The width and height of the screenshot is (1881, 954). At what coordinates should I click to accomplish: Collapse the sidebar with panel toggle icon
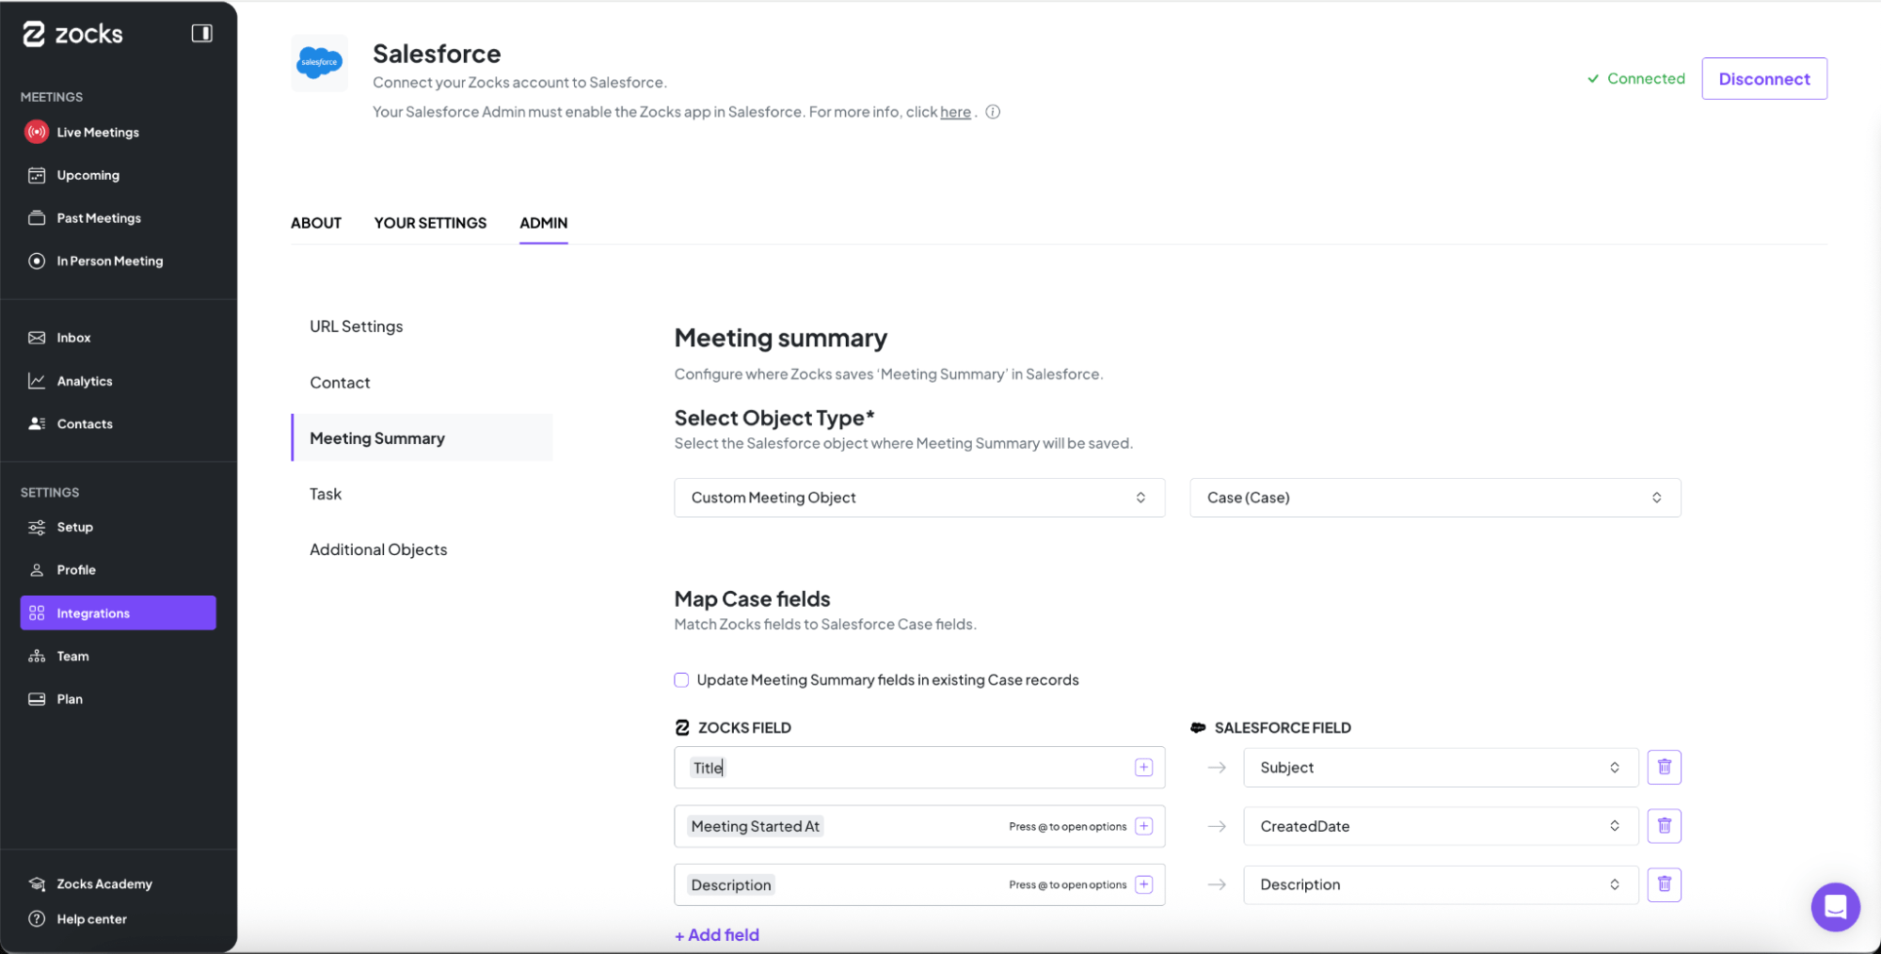pyautogui.click(x=201, y=33)
